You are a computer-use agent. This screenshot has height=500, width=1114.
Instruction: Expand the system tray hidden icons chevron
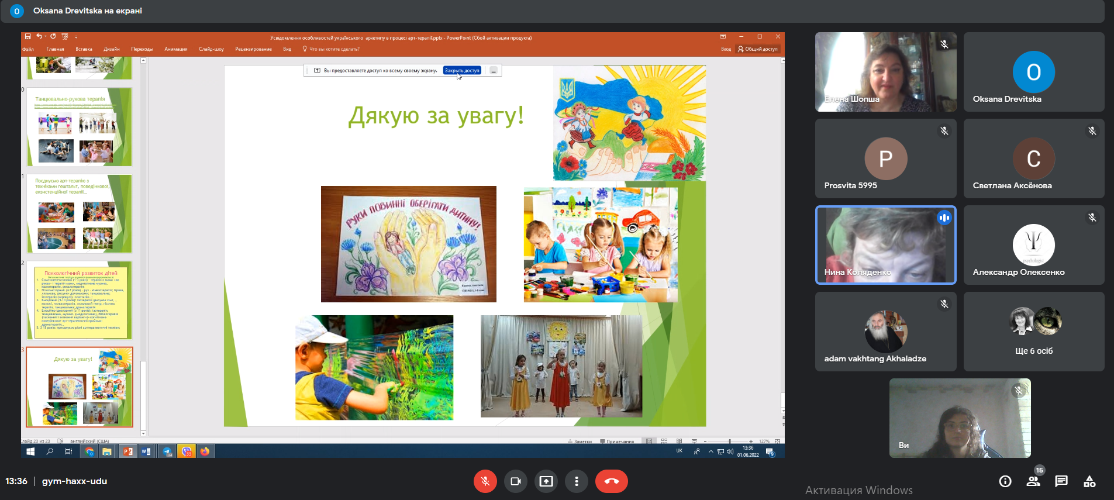[x=711, y=451]
